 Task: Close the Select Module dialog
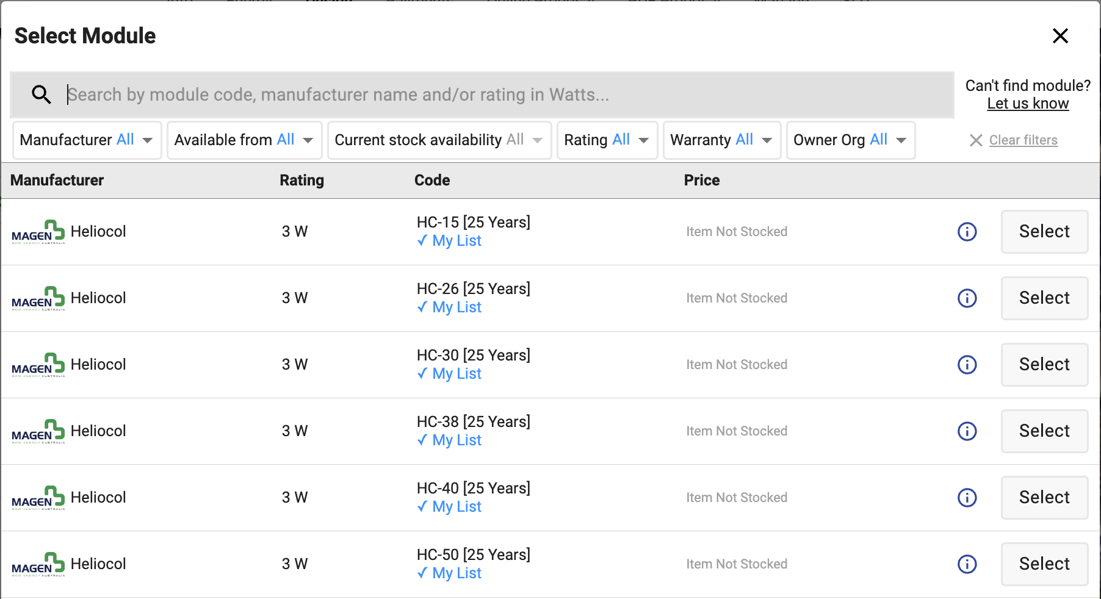click(1061, 36)
